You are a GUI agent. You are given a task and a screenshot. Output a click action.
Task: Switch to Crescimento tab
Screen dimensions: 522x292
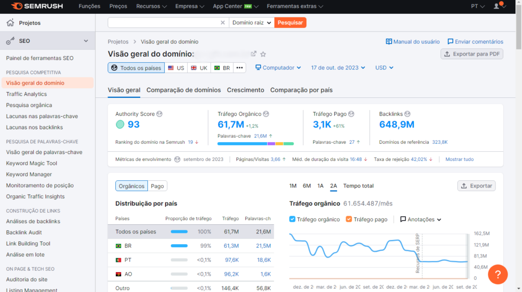(x=245, y=90)
